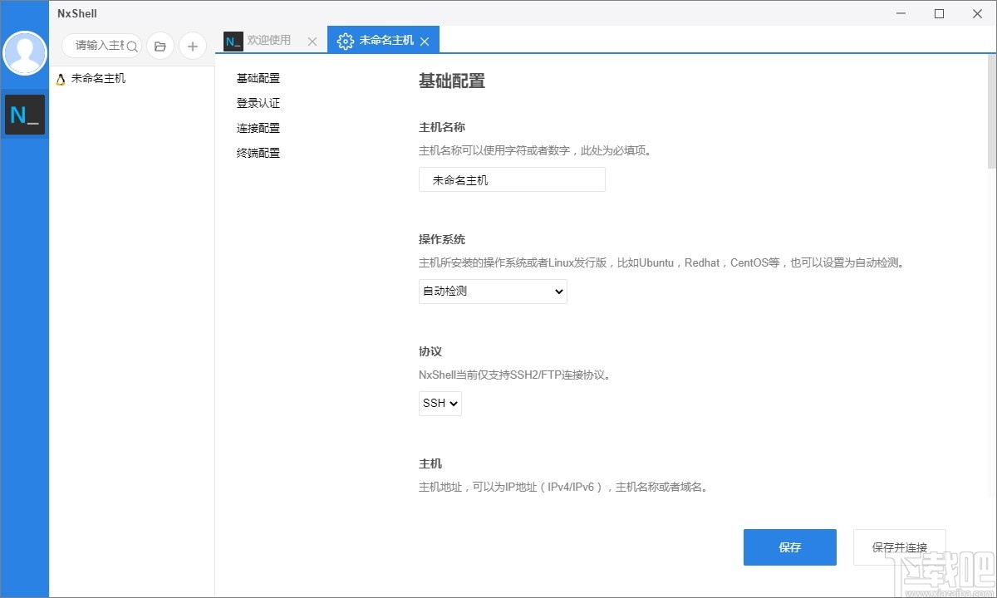Click the Linux penguin icon beside 未命名主机
The image size is (997, 598).
click(x=59, y=78)
